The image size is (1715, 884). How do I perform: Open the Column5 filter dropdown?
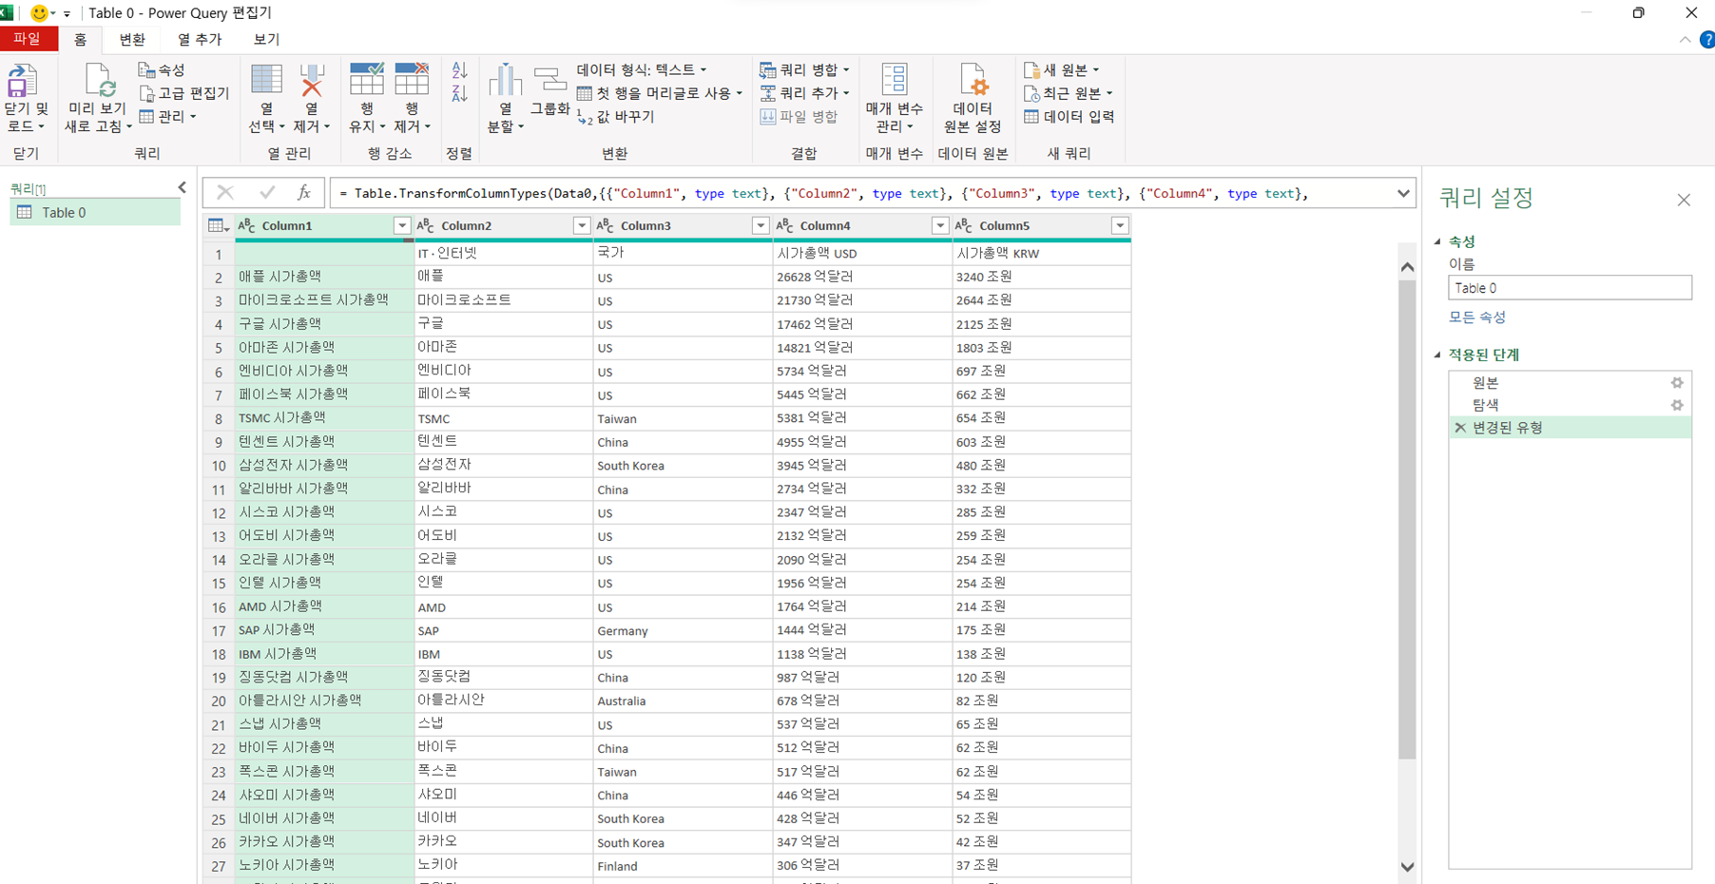(x=1120, y=225)
